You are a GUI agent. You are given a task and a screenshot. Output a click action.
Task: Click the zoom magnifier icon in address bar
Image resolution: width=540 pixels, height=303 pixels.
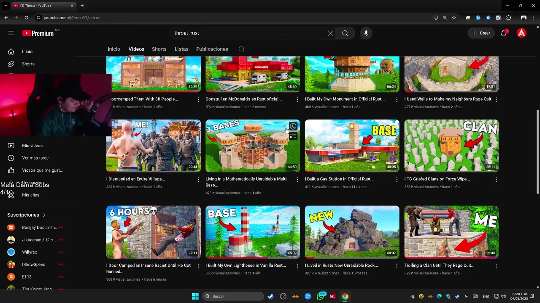click(x=445, y=18)
